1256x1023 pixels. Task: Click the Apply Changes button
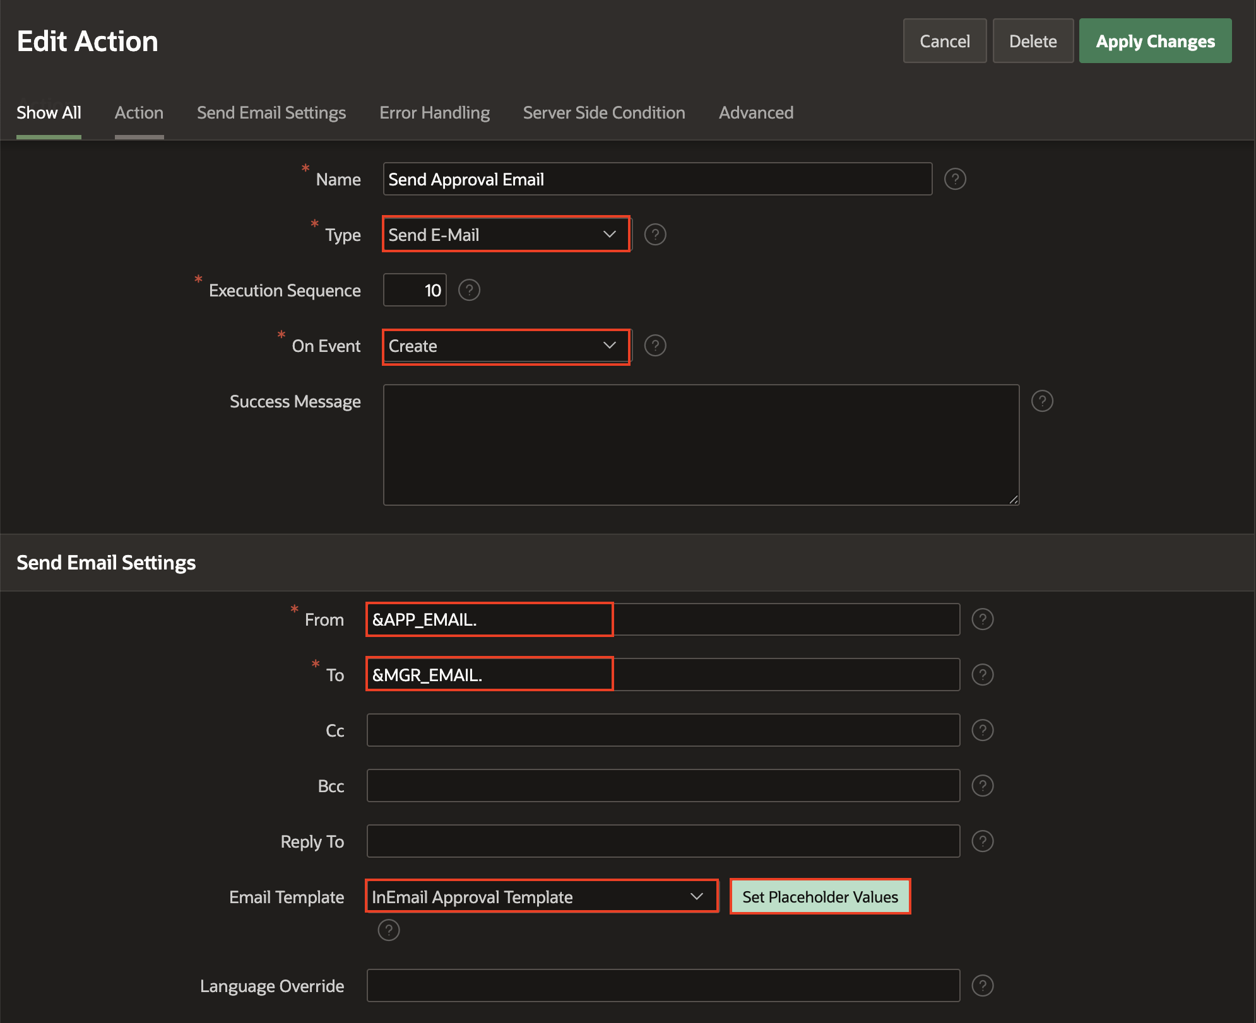pyautogui.click(x=1155, y=41)
